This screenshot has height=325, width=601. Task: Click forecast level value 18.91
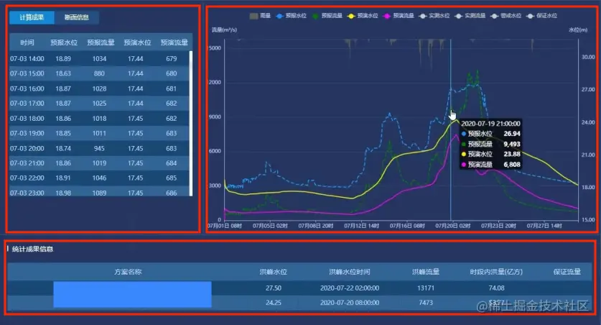[63, 178]
